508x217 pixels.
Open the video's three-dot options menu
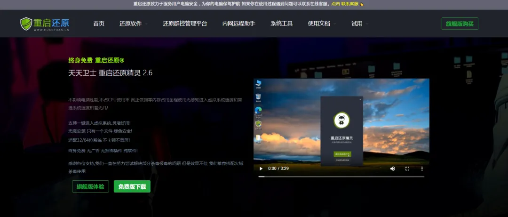pos(422,169)
